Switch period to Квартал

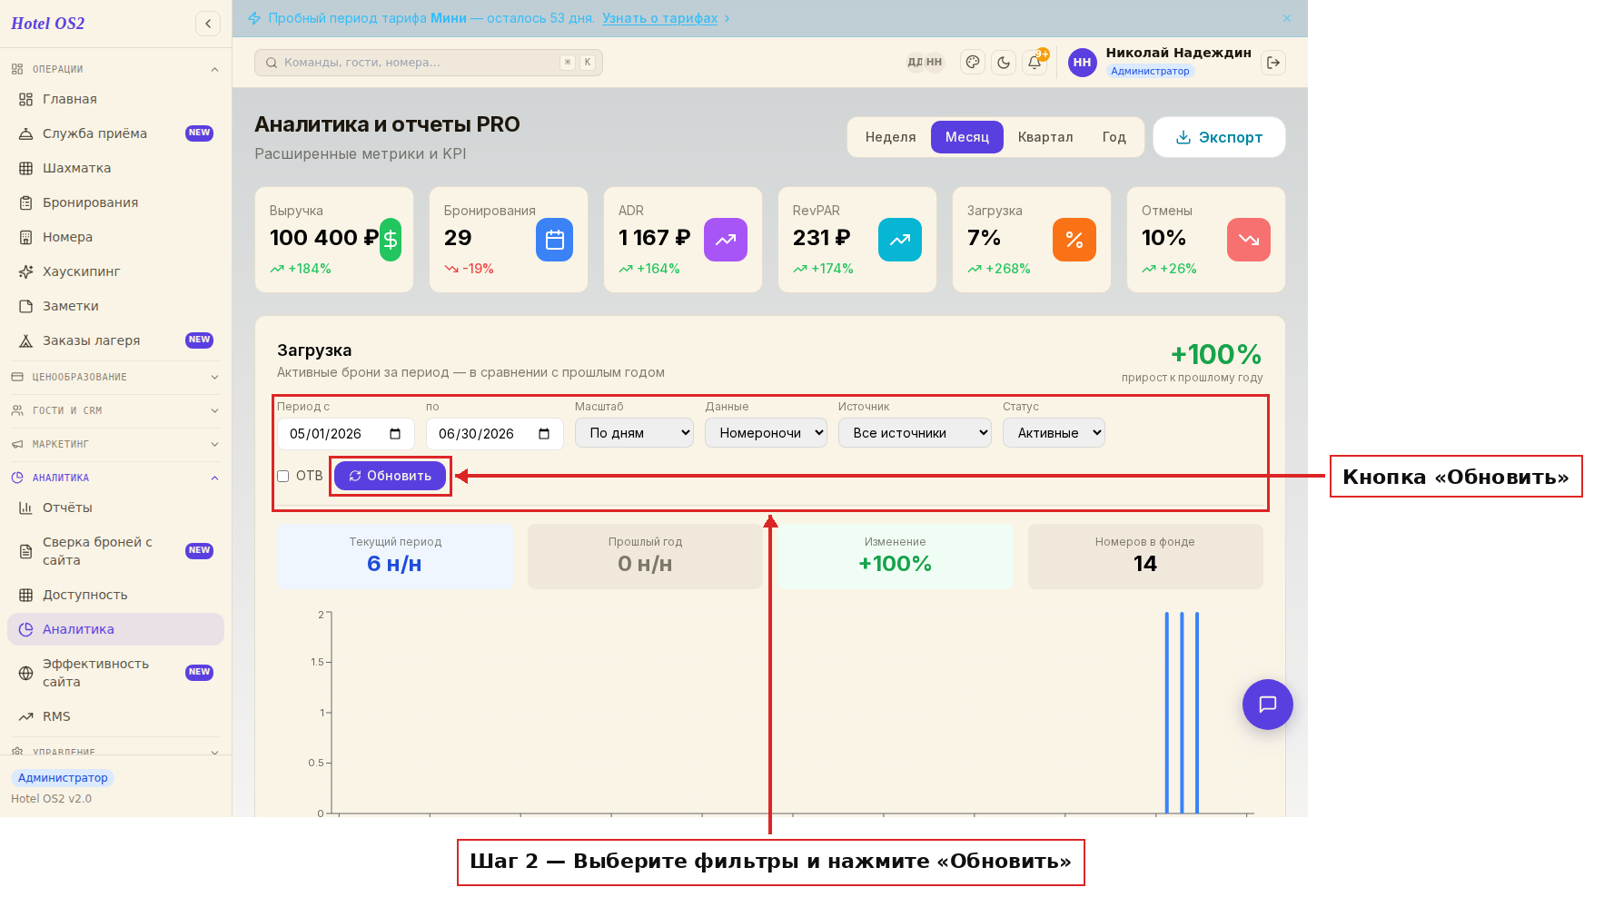(x=1045, y=137)
